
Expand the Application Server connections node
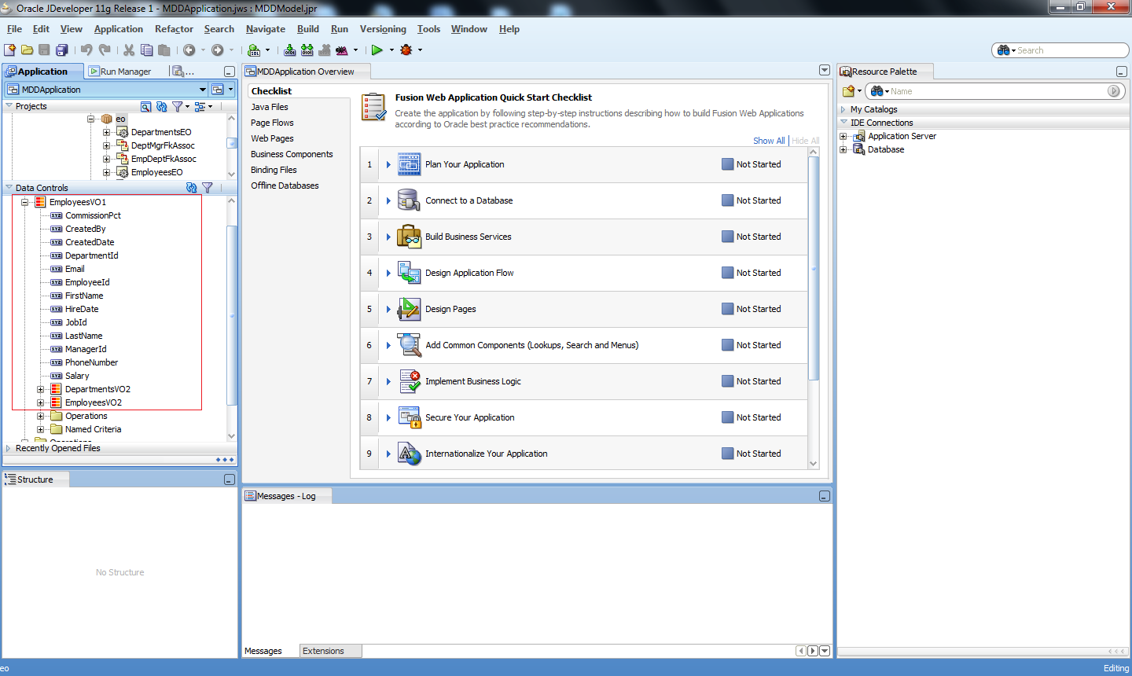(x=843, y=136)
